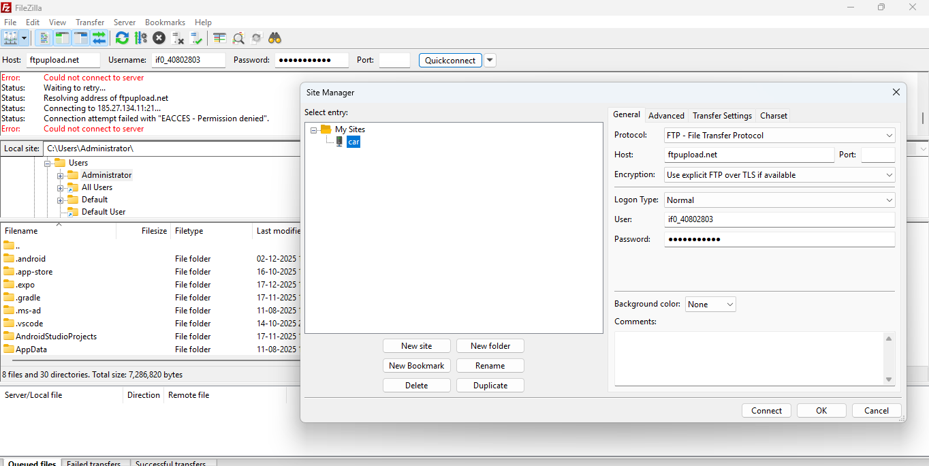Open the Protocol dropdown in Site Manager
929x466 pixels.
pyautogui.click(x=779, y=136)
